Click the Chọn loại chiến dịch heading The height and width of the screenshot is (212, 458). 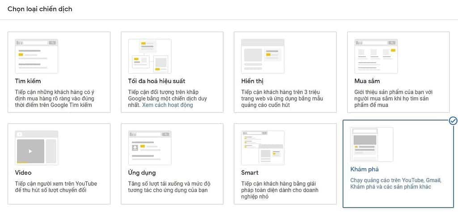pos(40,9)
